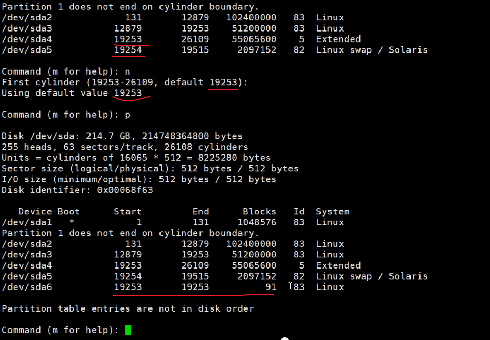Click the 'Partition table entries are not in disk order' message

128,308
